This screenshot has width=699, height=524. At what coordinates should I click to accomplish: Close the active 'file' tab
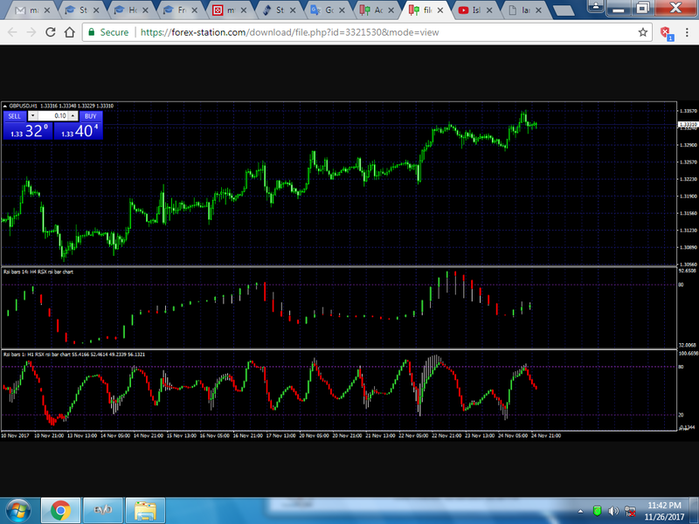(x=440, y=10)
